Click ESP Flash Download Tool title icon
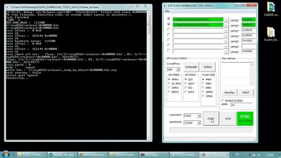This screenshot has width=281, height=158. 165,6
